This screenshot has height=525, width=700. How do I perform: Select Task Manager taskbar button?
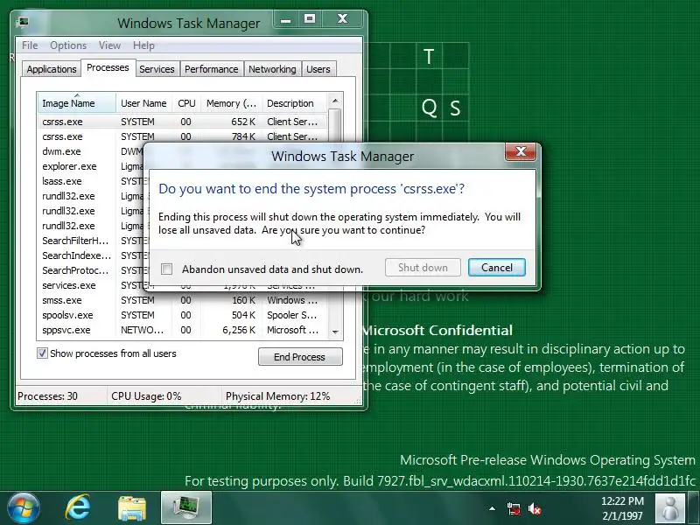point(186,508)
